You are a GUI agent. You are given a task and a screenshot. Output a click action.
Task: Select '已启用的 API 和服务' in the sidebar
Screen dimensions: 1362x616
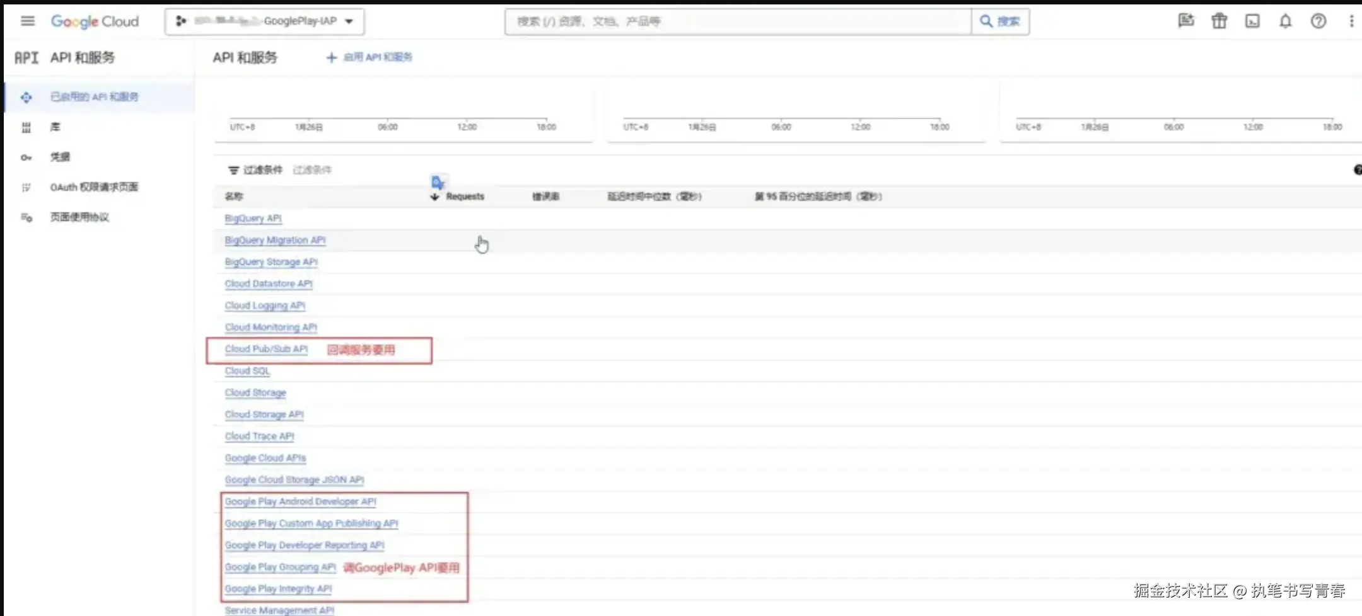point(95,97)
